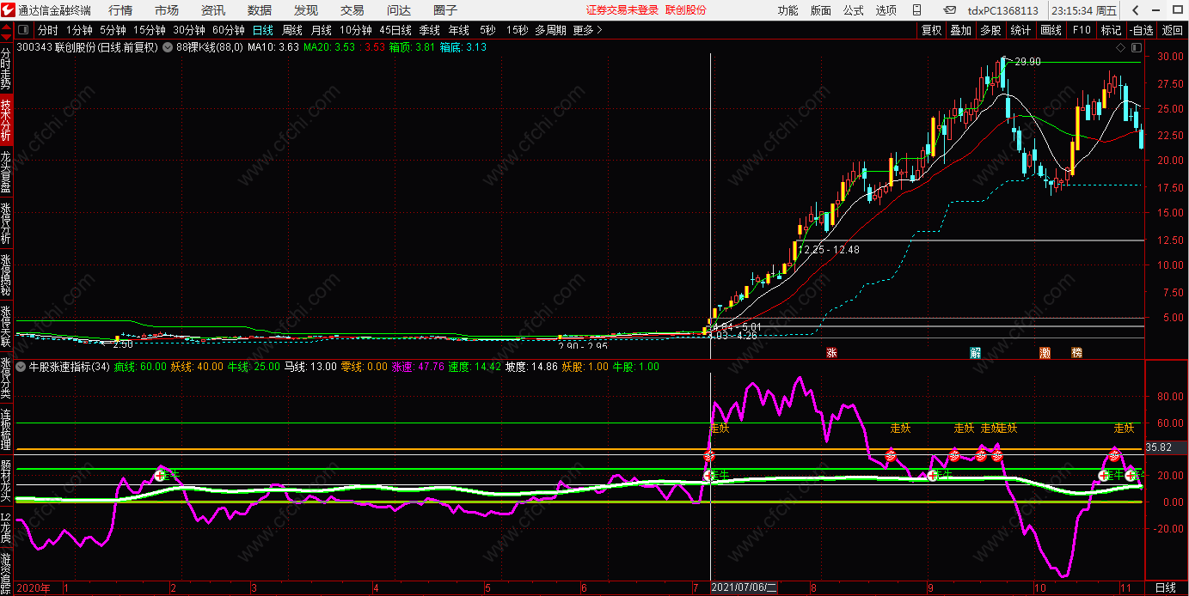The height and width of the screenshot is (596, 1189).
Task: Open the 圈子 menu
Action: 444,10
